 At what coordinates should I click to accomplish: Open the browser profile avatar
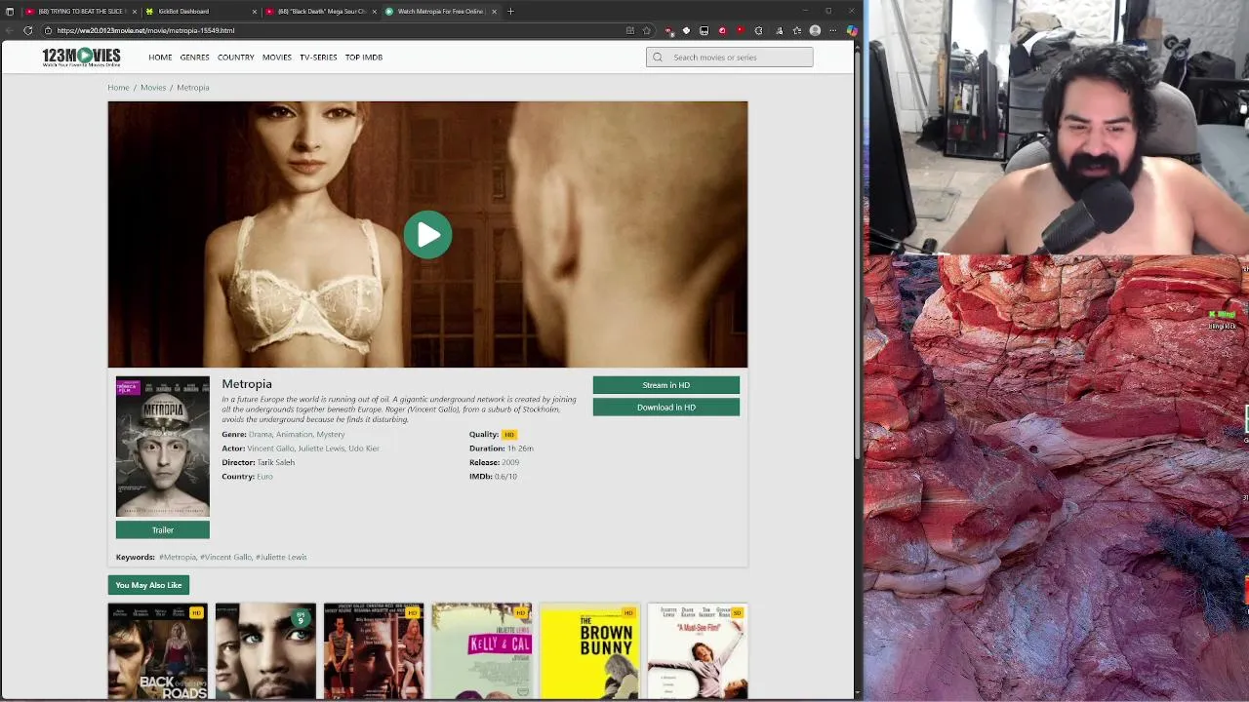coord(815,30)
